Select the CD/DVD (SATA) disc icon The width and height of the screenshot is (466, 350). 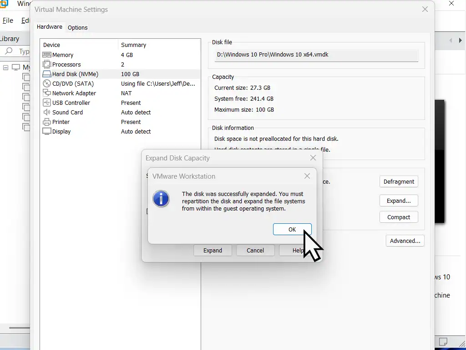[46, 83]
